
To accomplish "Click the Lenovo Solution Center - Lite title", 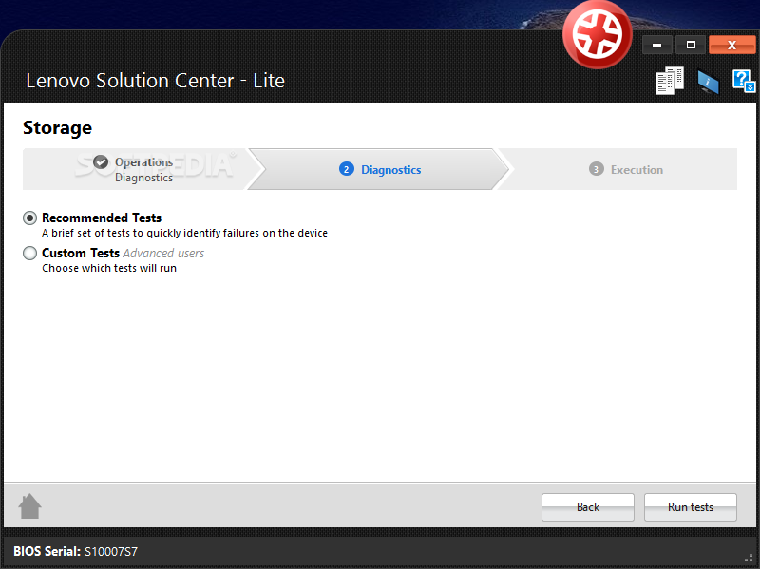I will pos(155,81).
